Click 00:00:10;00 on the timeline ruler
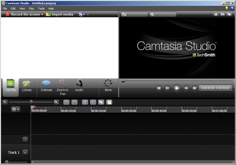Screen dimensions: 236x165 (68, 111)
